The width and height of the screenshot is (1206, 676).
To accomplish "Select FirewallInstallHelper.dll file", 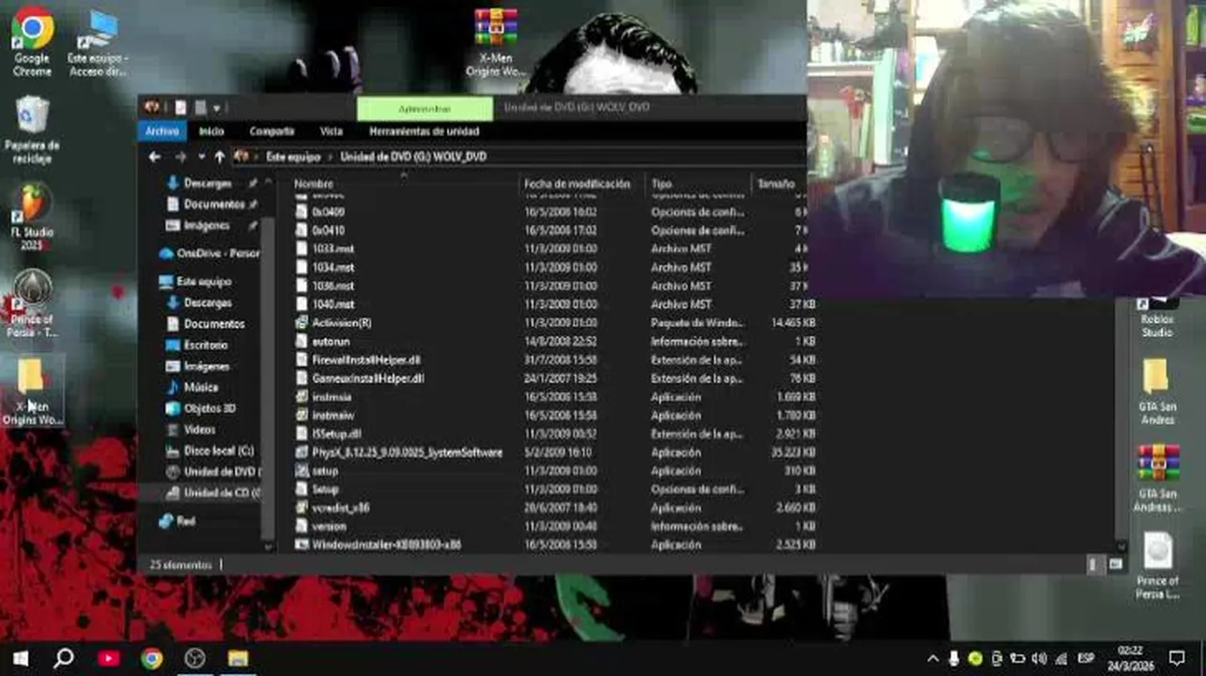I will [366, 360].
